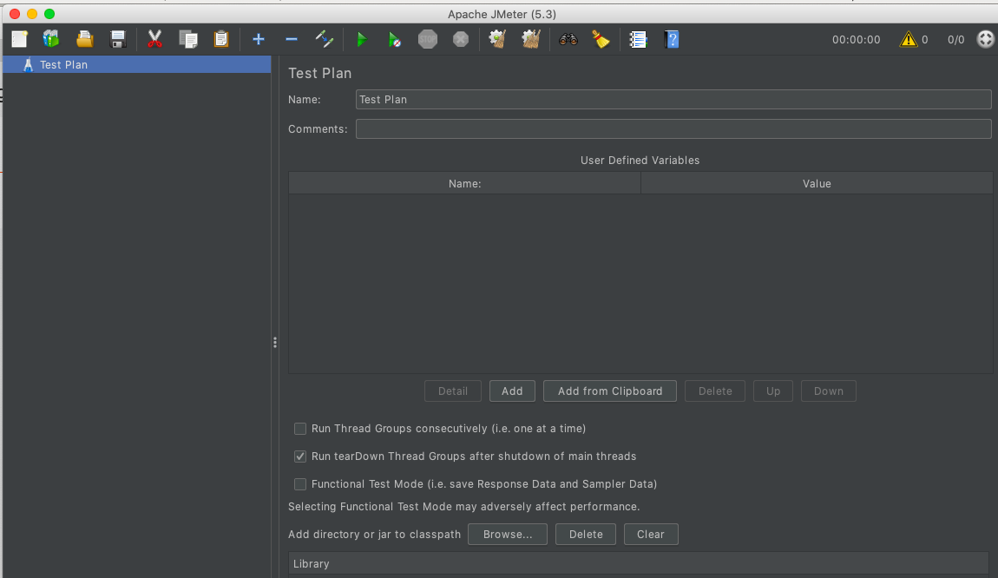The width and height of the screenshot is (998, 578).
Task: Click the Clear All double-broom icon
Action: 531,39
